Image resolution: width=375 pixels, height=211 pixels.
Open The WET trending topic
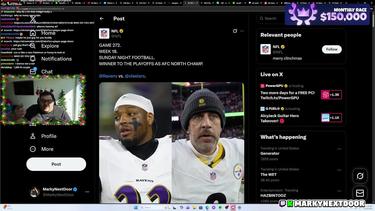[x=268, y=174]
